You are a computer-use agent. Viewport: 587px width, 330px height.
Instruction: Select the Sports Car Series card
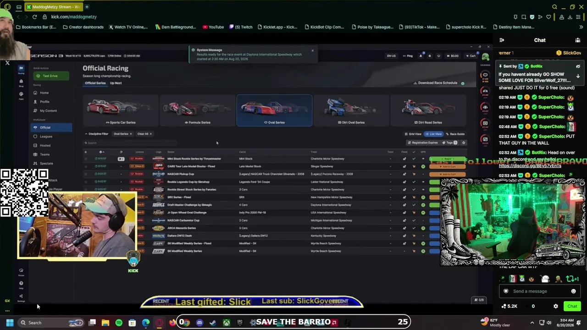click(121, 110)
